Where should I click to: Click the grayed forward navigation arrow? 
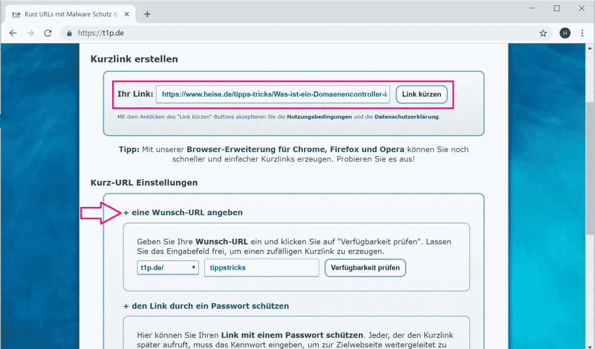pos(31,33)
